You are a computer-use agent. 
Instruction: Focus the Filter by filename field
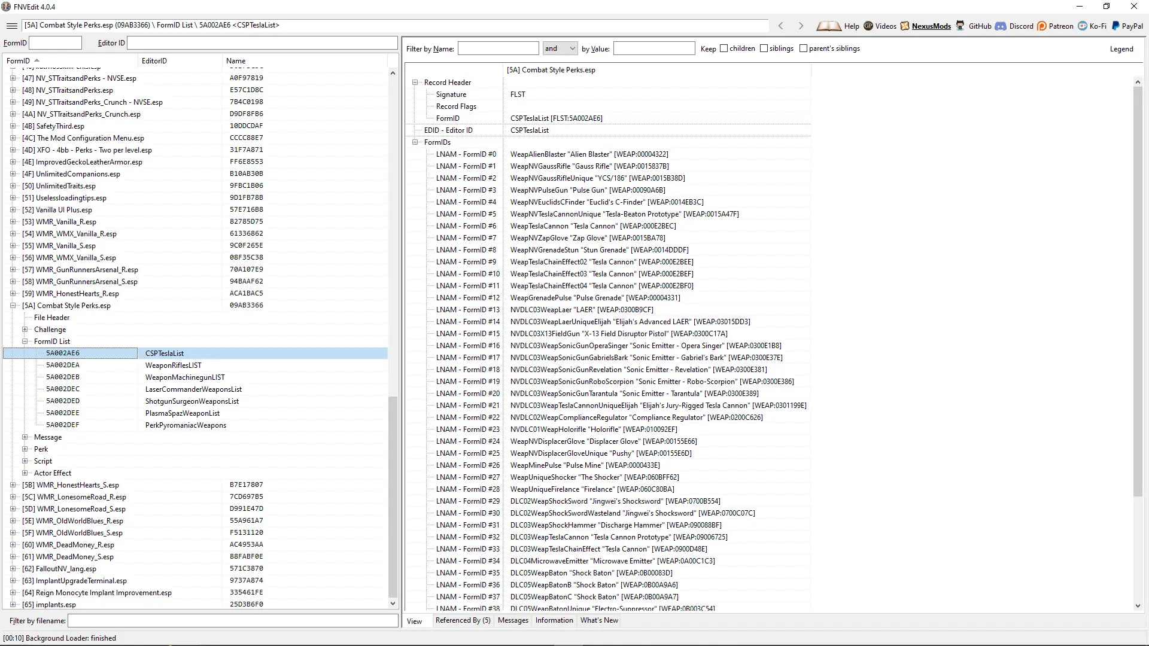click(x=233, y=621)
